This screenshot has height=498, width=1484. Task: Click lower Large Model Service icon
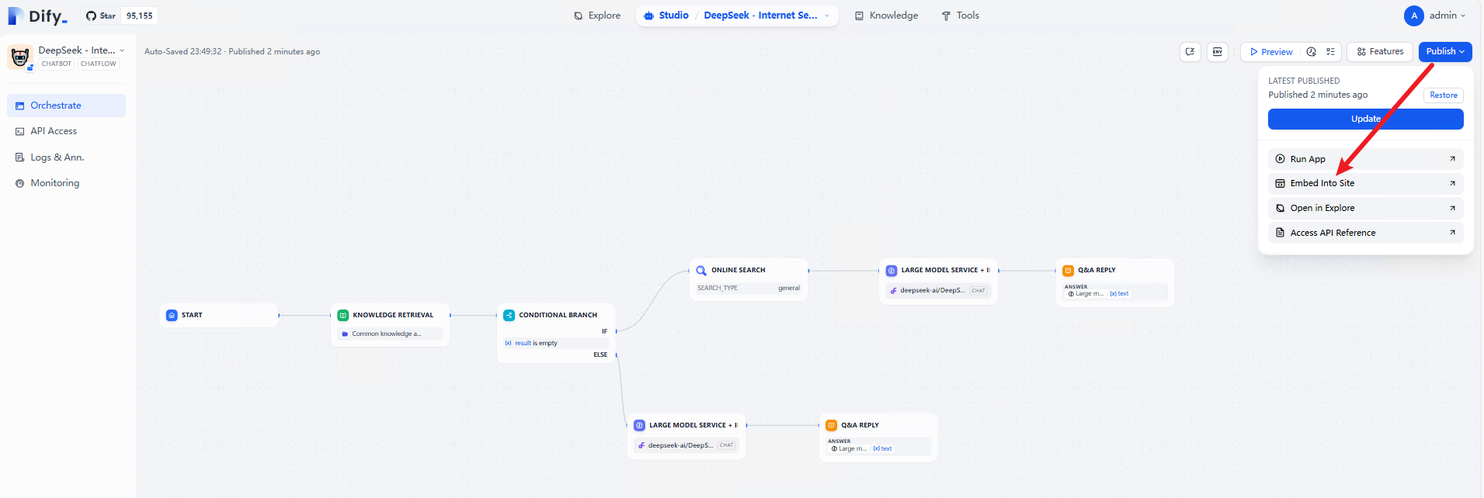[640, 425]
